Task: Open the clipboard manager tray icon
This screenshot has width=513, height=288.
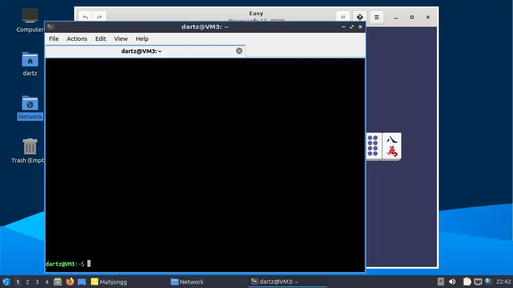Action: click(467, 282)
